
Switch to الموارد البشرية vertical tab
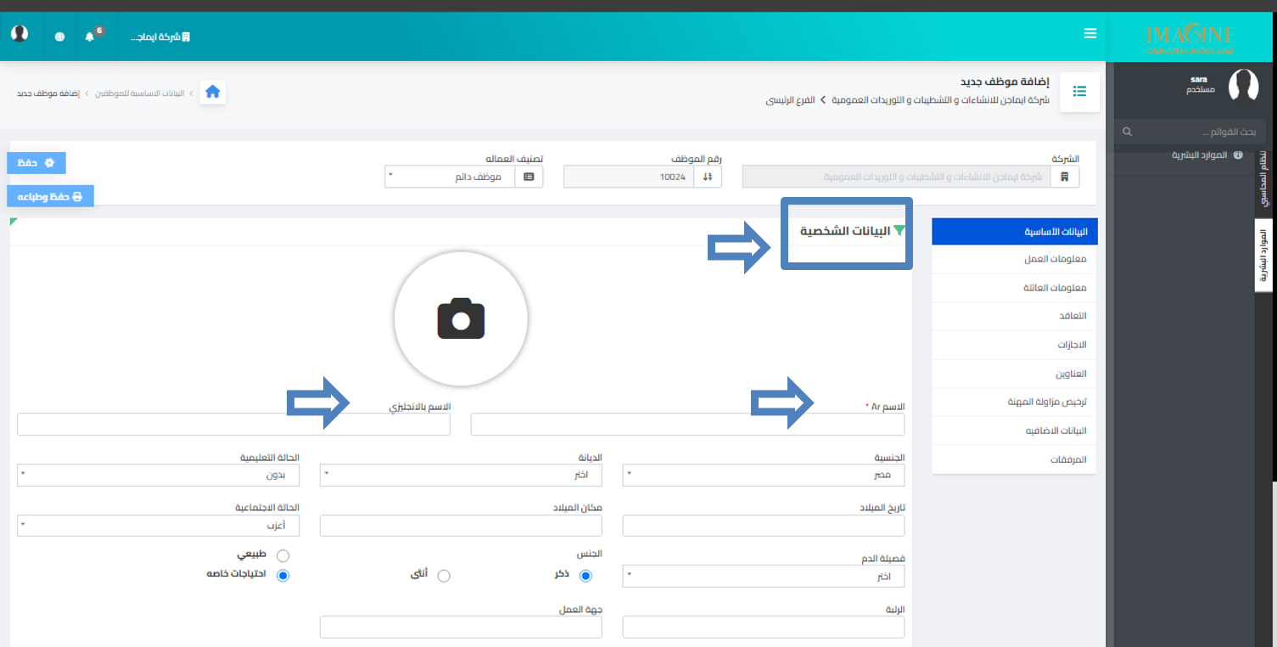(1263, 256)
